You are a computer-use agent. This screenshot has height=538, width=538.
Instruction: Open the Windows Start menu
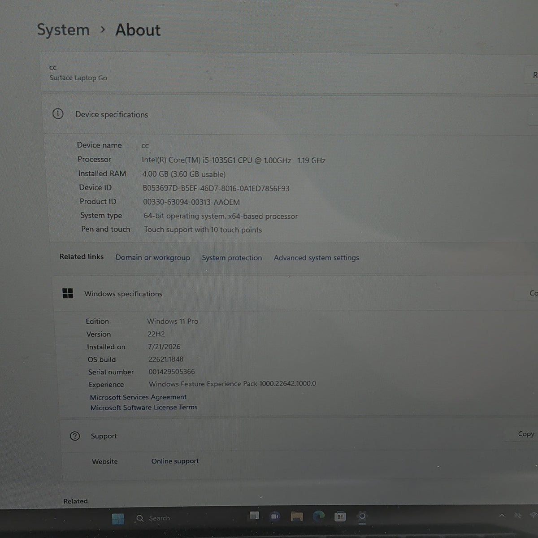[118, 519]
